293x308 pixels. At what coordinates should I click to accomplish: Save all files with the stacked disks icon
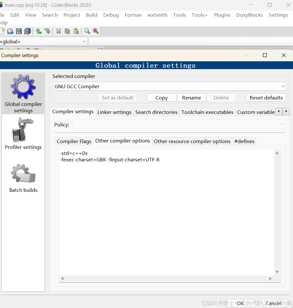pyautogui.click(x=28, y=31)
